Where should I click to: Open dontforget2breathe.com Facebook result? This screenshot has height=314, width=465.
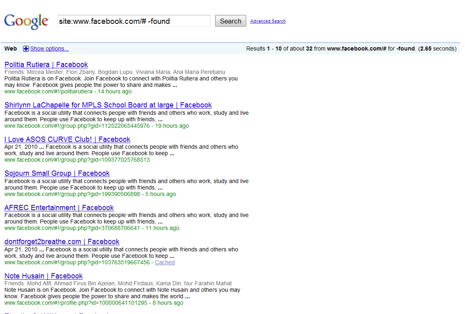click(x=62, y=242)
